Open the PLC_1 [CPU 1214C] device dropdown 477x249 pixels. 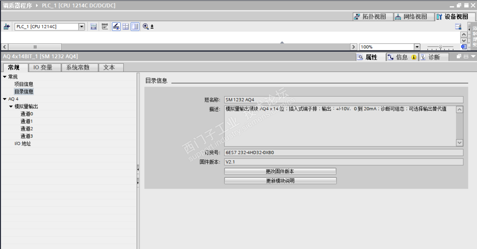pos(82,27)
